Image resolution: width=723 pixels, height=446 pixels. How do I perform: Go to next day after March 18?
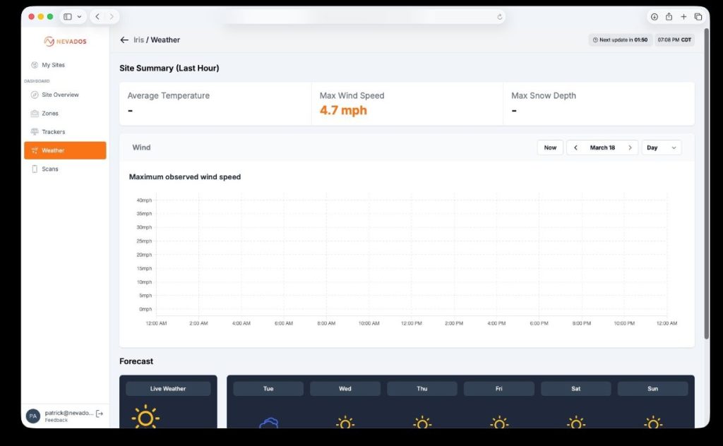(630, 147)
